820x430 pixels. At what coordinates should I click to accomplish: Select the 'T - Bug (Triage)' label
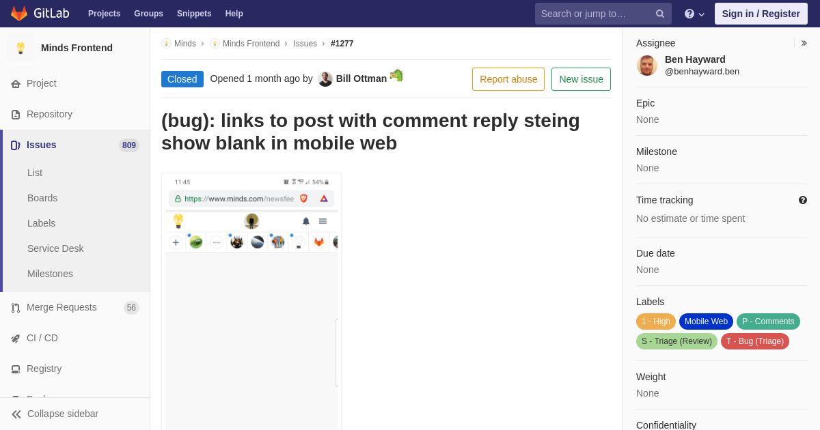(755, 341)
